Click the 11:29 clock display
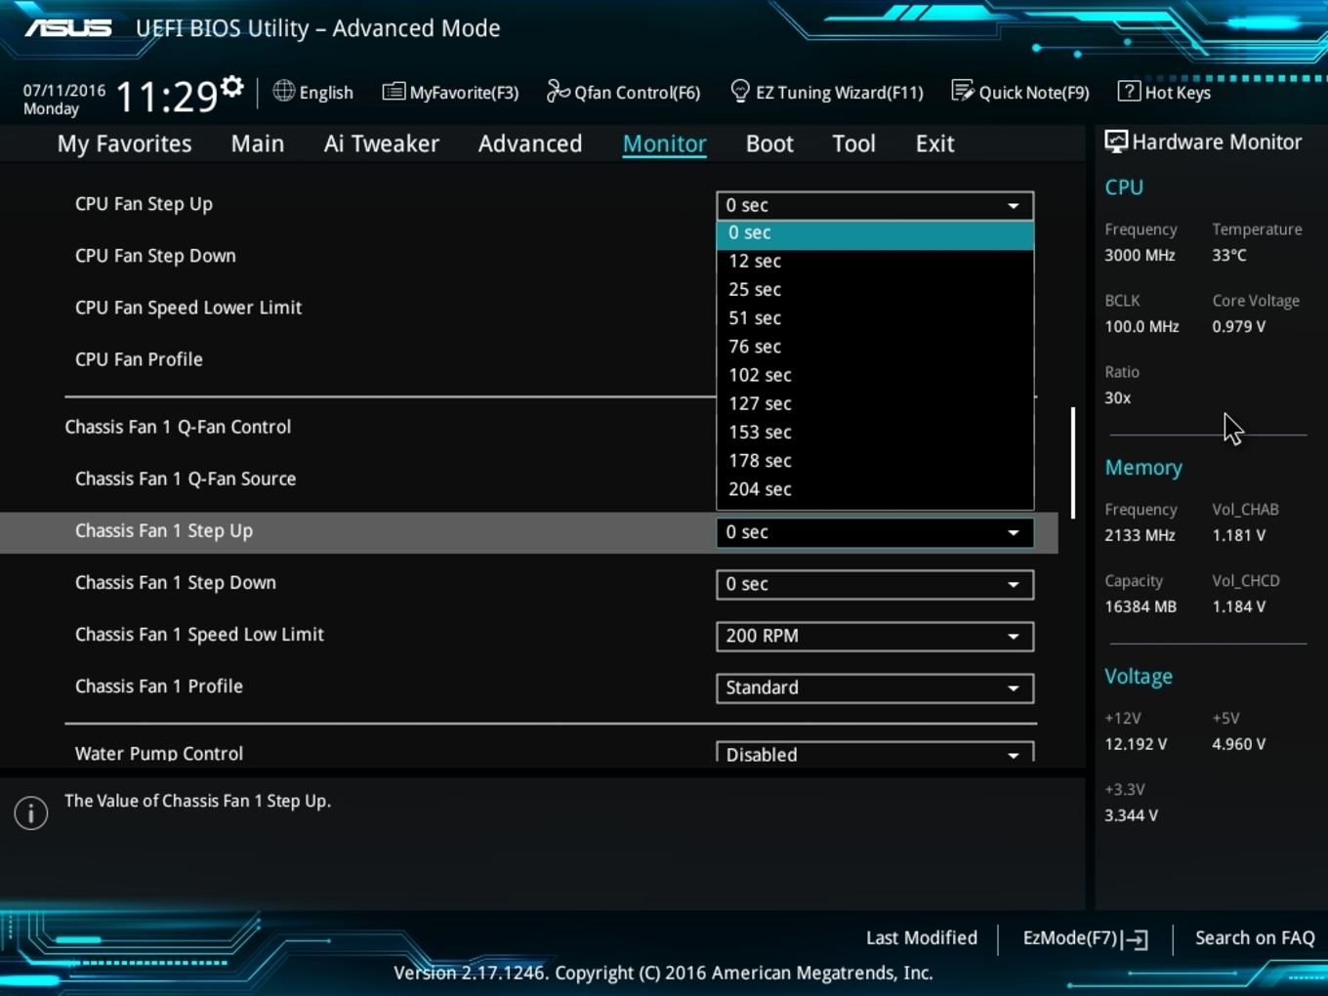Image resolution: width=1328 pixels, height=996 pixels. point(166,97)
